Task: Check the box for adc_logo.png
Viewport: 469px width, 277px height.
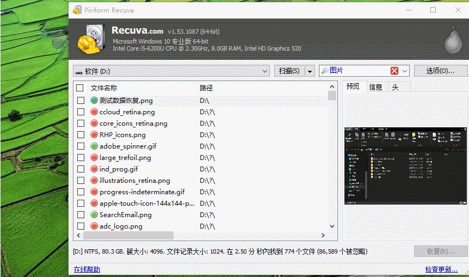Action: tap(81, 226)
